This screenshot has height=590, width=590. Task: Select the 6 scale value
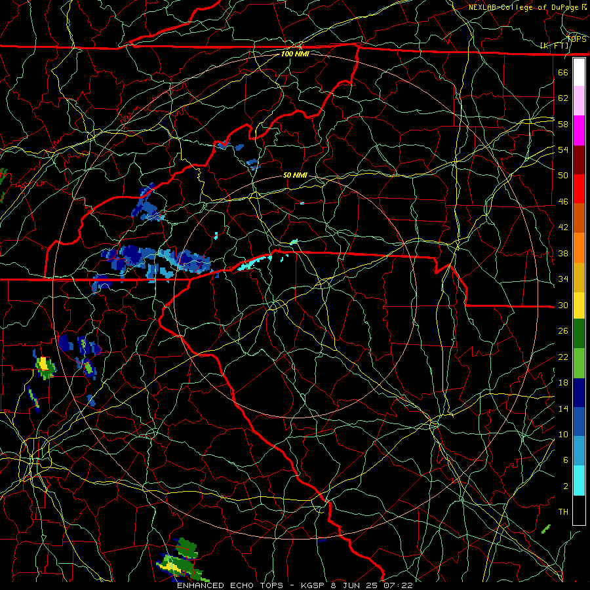(x=566, y=460)
